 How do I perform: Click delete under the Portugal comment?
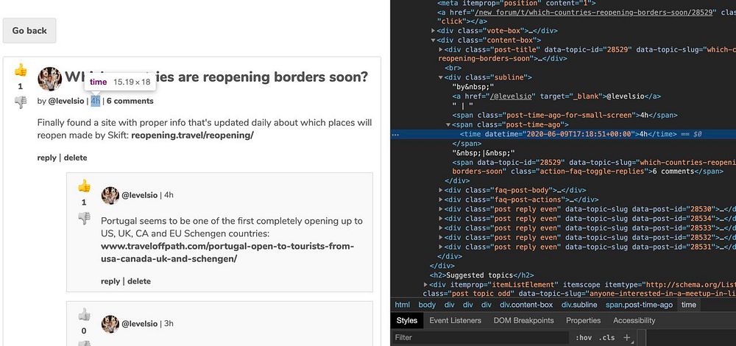click(139, 281)
